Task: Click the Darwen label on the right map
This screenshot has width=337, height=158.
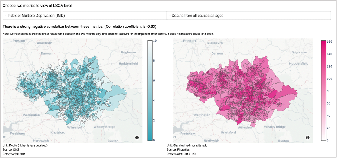Action: point(217,53)
